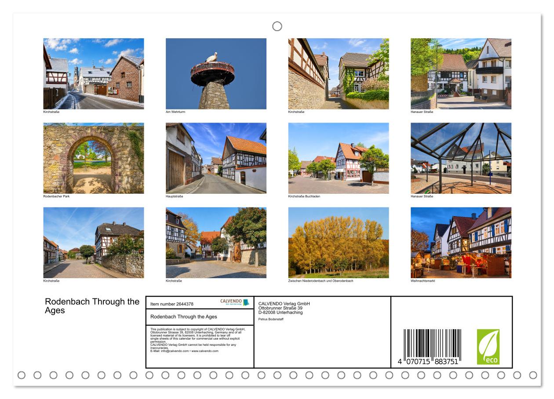The height and width of the screenshot is (399, 554).
Task: Click the Hanauer Straße photo in top row
Action: point(461,73)
